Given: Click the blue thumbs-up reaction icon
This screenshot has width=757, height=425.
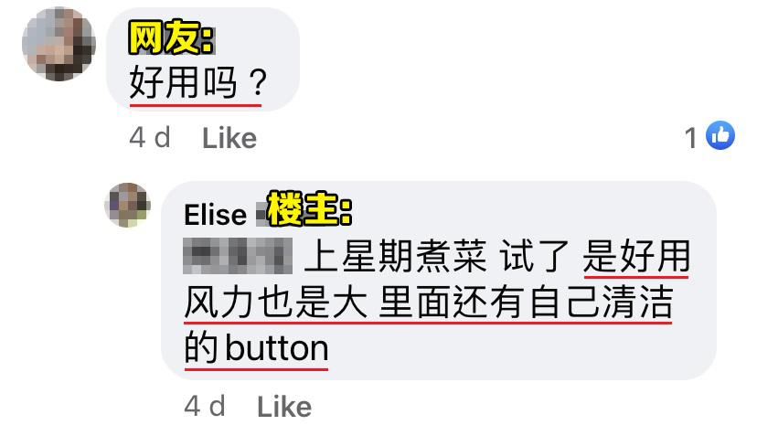Looking at the screenshot, I should 720,135.
